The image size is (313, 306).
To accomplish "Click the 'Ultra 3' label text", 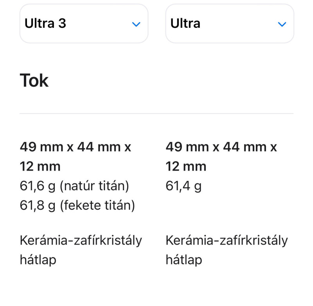I will tap(45, 23).
